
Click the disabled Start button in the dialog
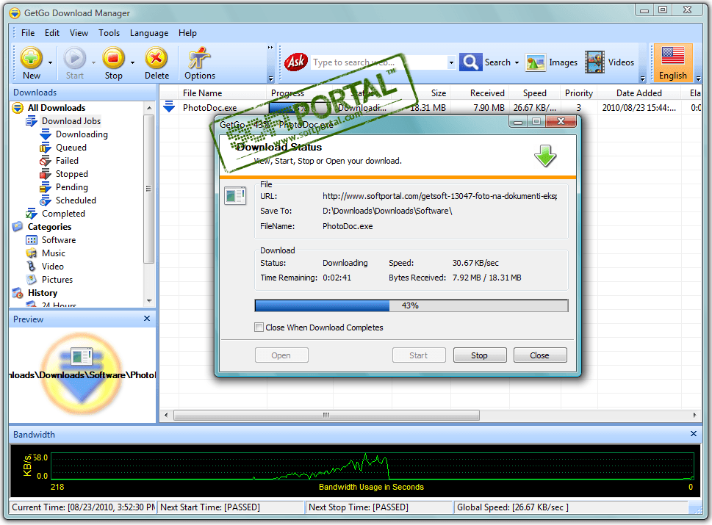pos(419,355)
